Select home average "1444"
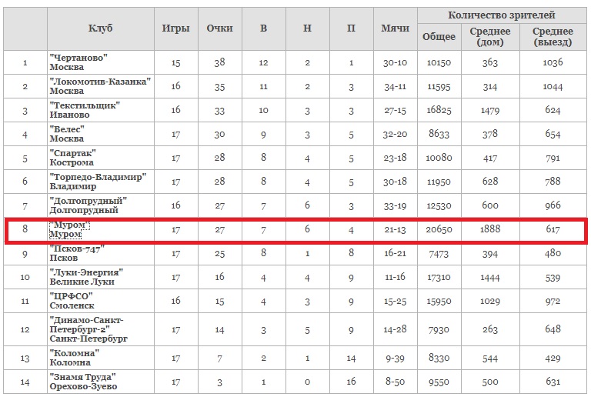The width and height of the screenshot is (591, 397). pyautogui.click(x=490, y=277)
